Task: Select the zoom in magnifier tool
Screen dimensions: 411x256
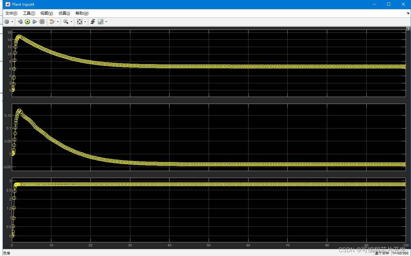Action: click(x=66, y=22)
